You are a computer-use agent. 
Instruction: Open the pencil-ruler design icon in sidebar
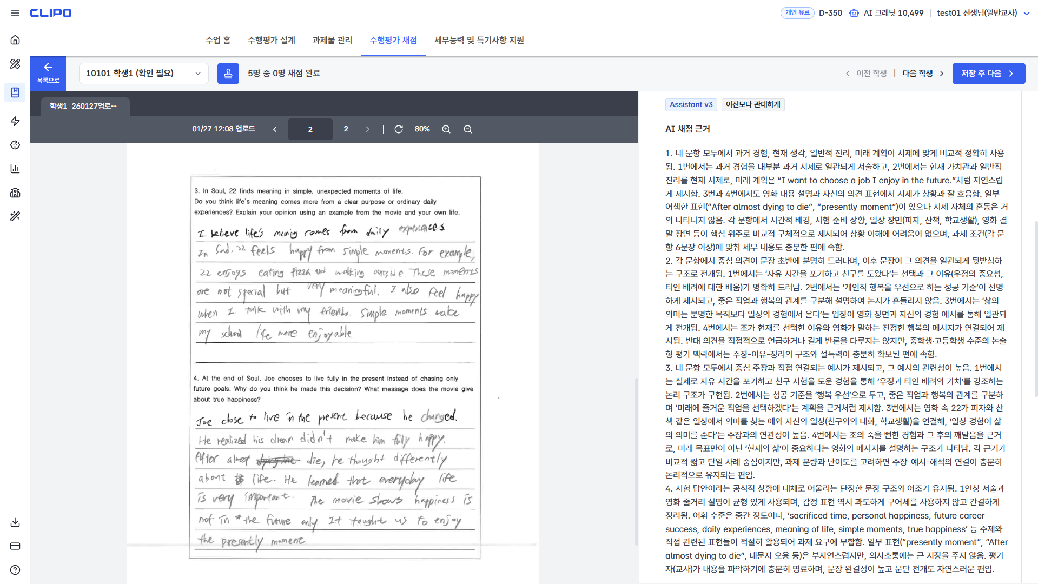point(15,64)
